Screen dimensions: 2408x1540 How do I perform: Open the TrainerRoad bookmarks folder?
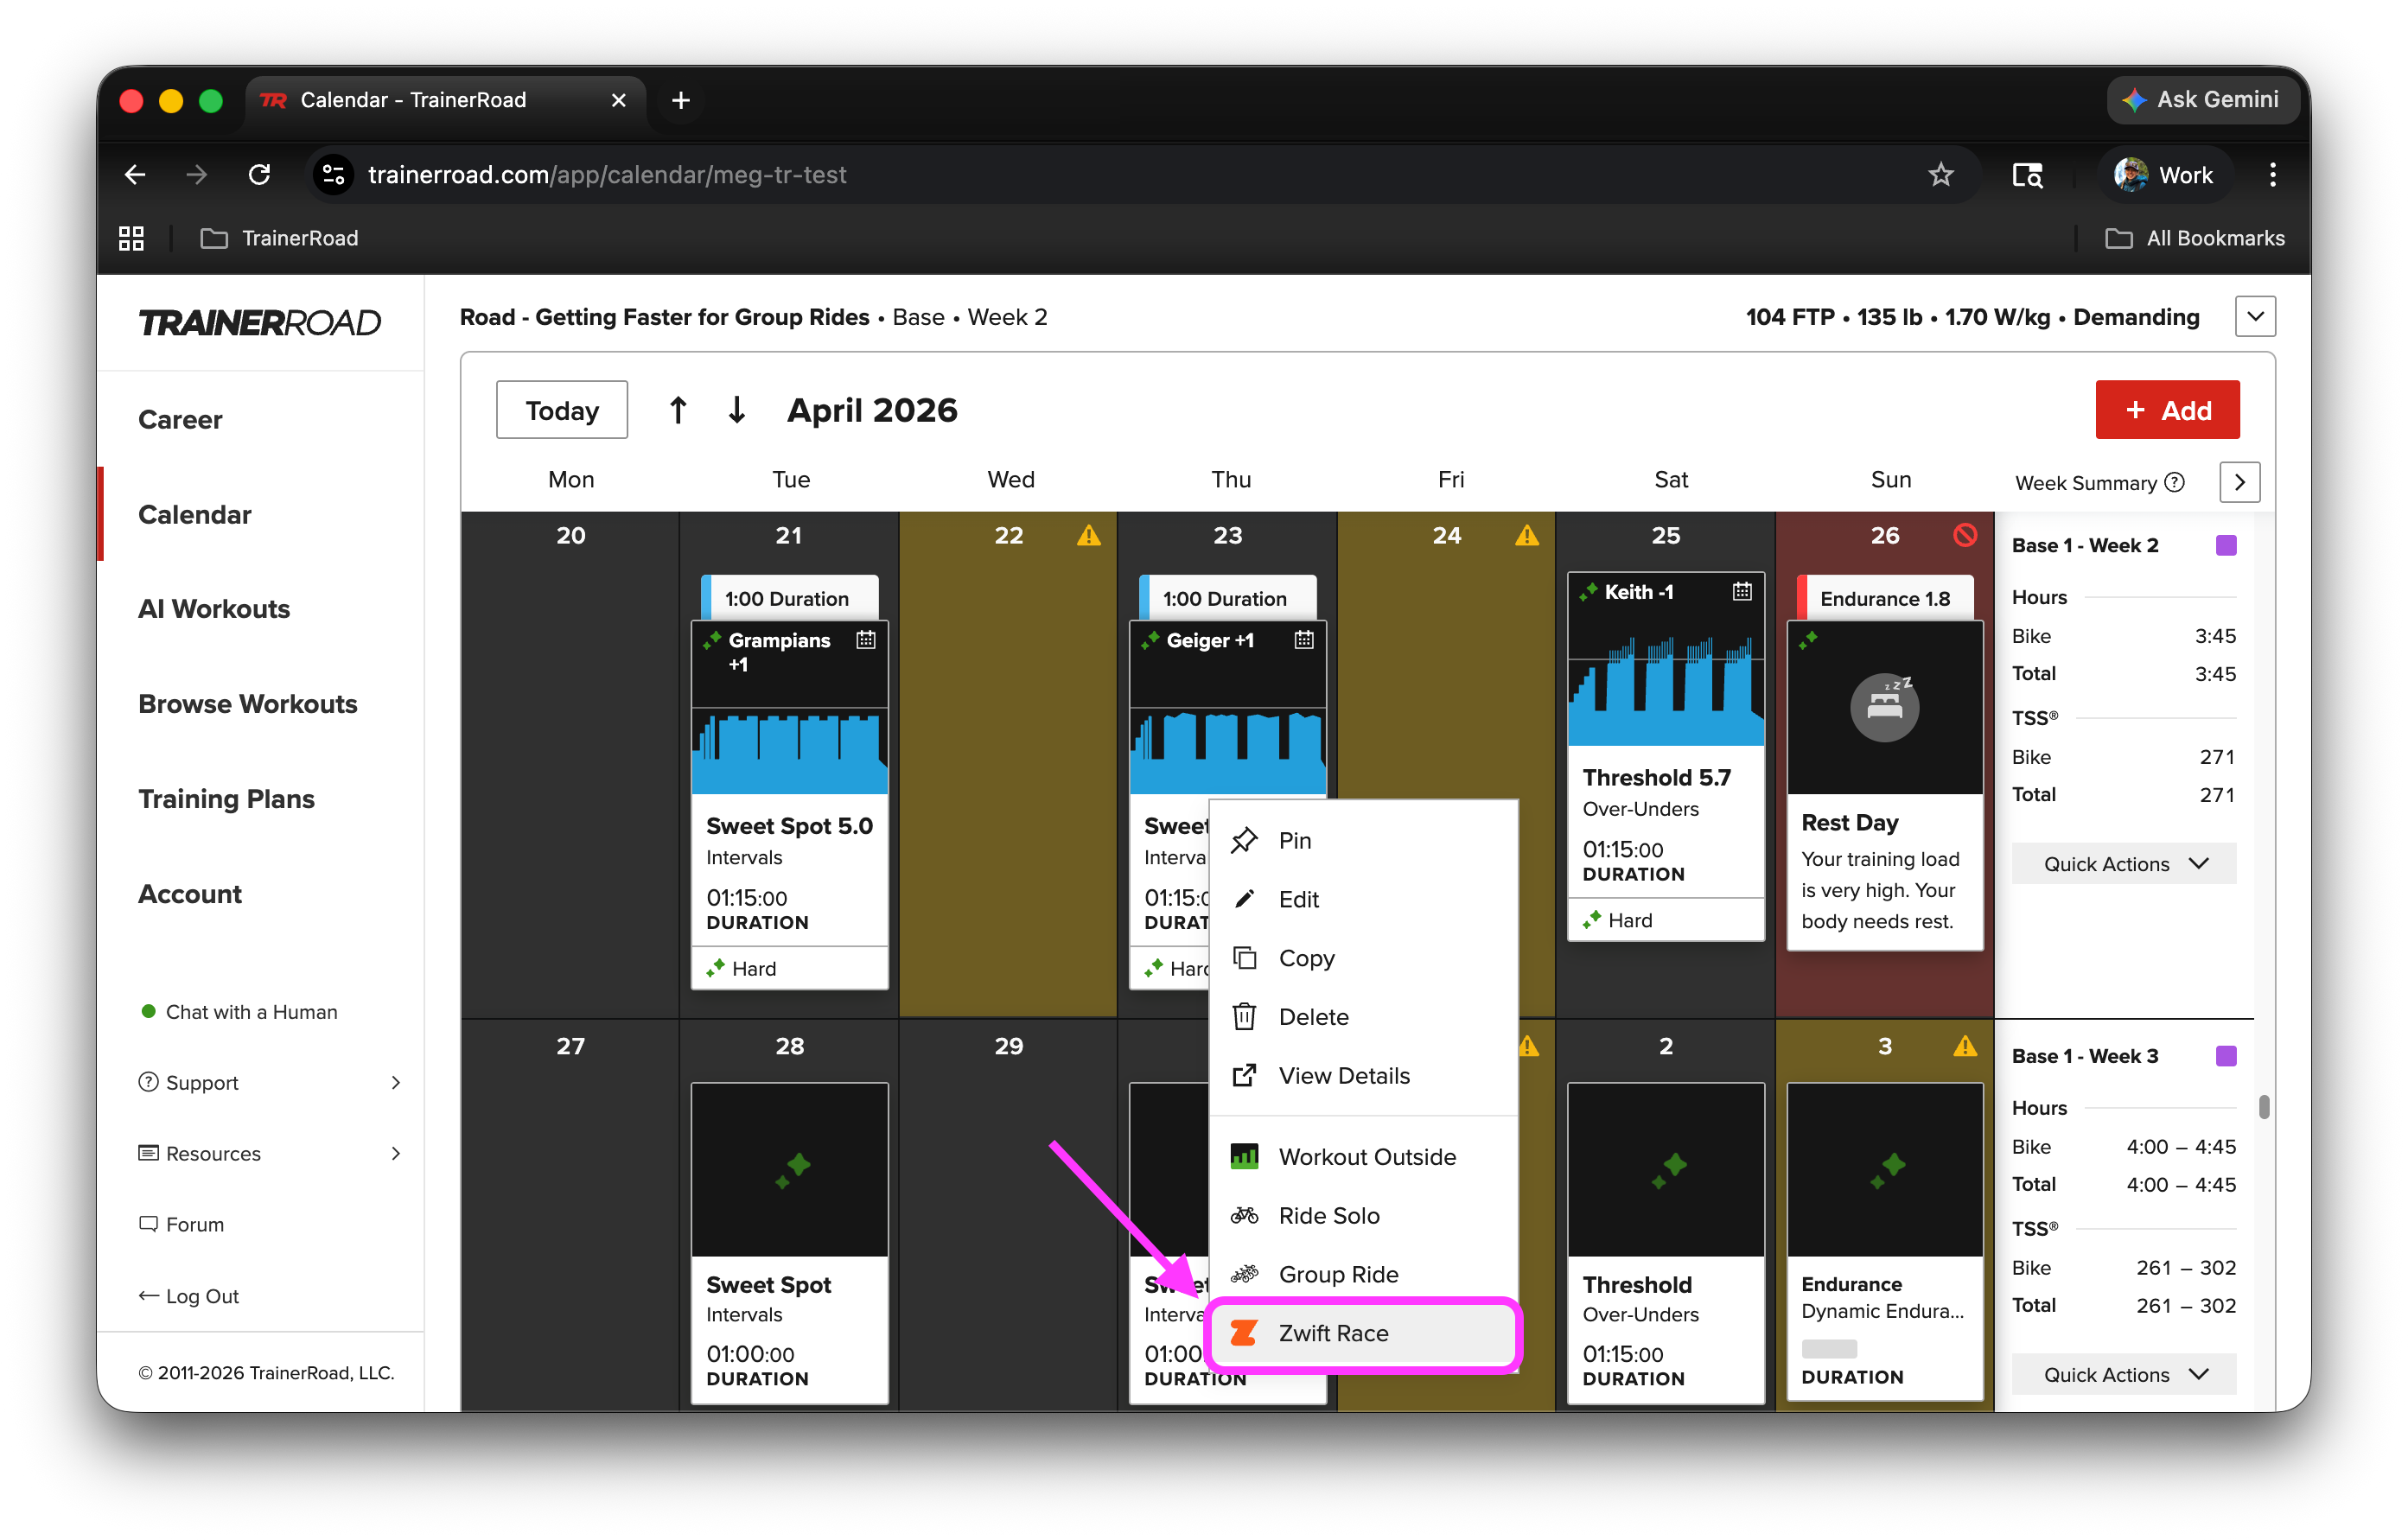pyautogui.click(x=279, y=238)
